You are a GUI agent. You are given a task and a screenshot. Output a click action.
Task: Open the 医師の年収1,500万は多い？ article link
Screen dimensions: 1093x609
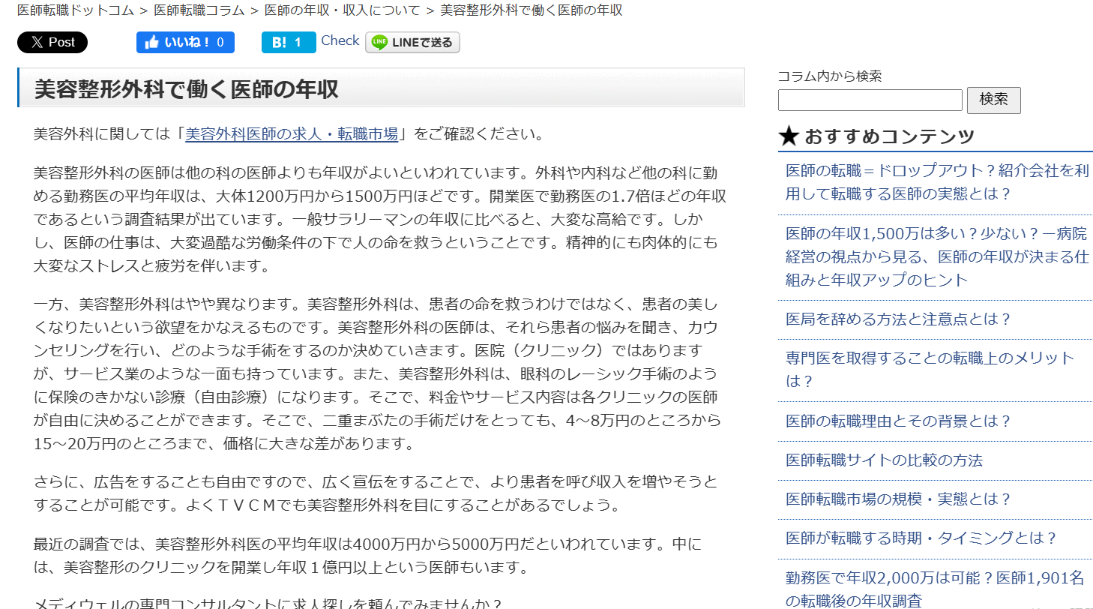tap(936, 257)
